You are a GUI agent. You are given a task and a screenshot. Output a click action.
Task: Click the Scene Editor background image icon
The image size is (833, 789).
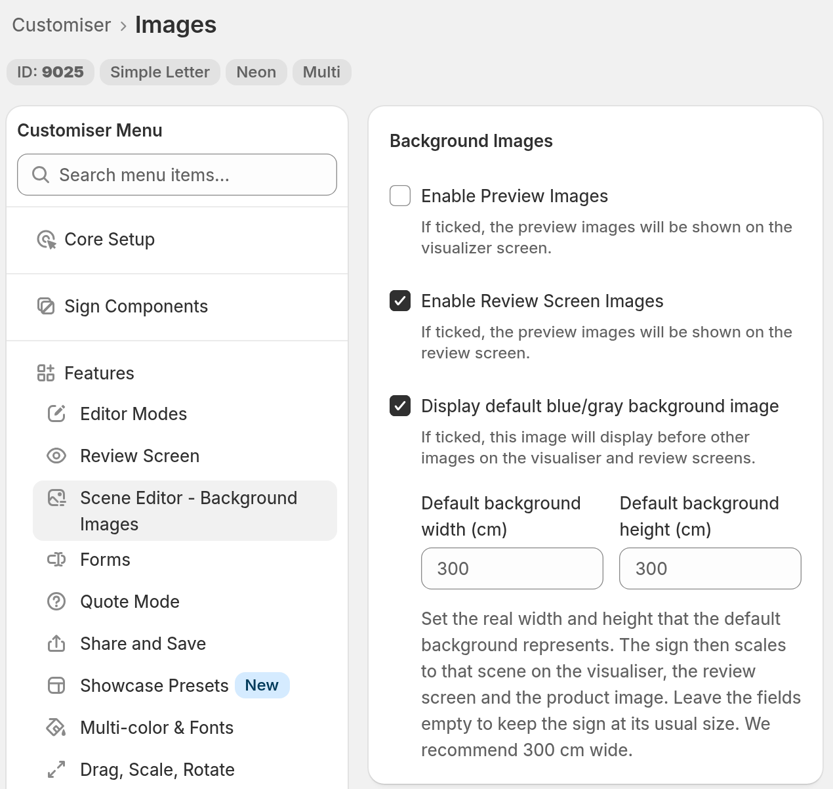[57, 498]
